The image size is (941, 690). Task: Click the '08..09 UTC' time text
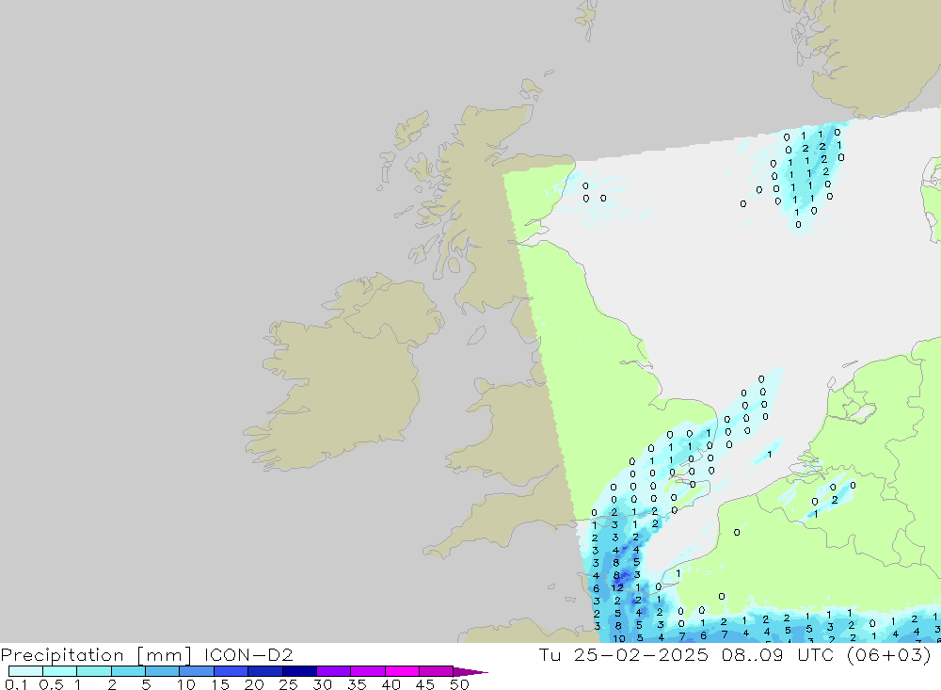[x=778, y=654]
